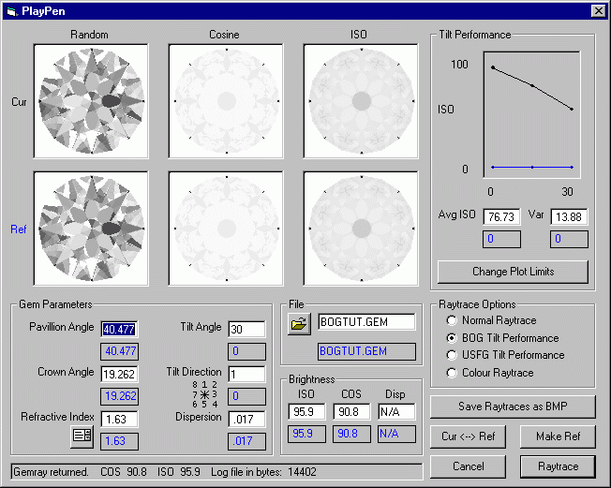This screenshot has height=488, width=611.
Task: Click the Tilt Performance plot
Action: [532, 115]
